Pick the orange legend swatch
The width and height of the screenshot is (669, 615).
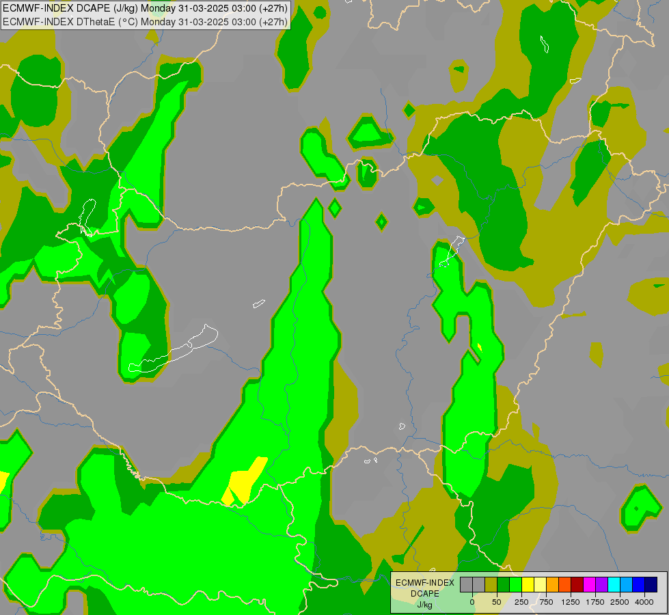(553, 585)
